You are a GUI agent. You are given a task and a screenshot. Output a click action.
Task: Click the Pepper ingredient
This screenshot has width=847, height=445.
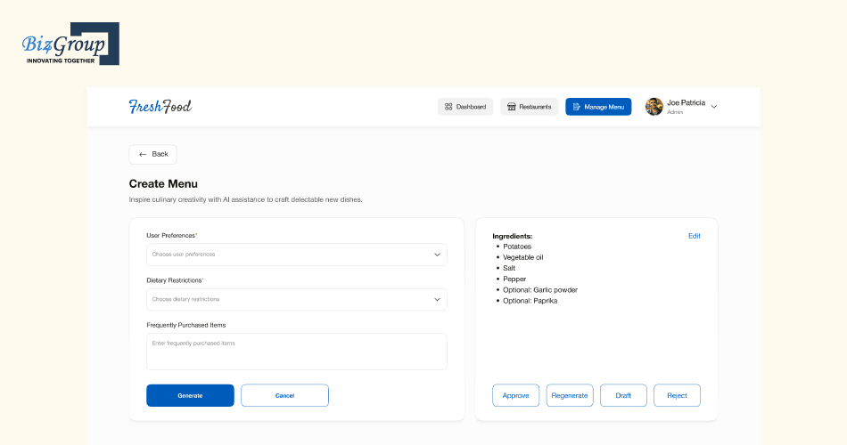(x=514, y=279)
